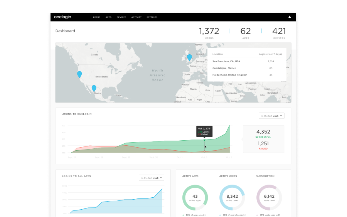Select the San Francisco map pin
The width and height of the screenshot is (347, 217).
[x=79, y=74]
